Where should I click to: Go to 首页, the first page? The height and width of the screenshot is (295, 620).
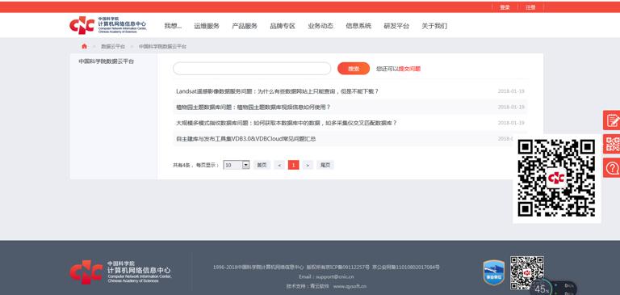pyautogui.click(x=262, y=165)
